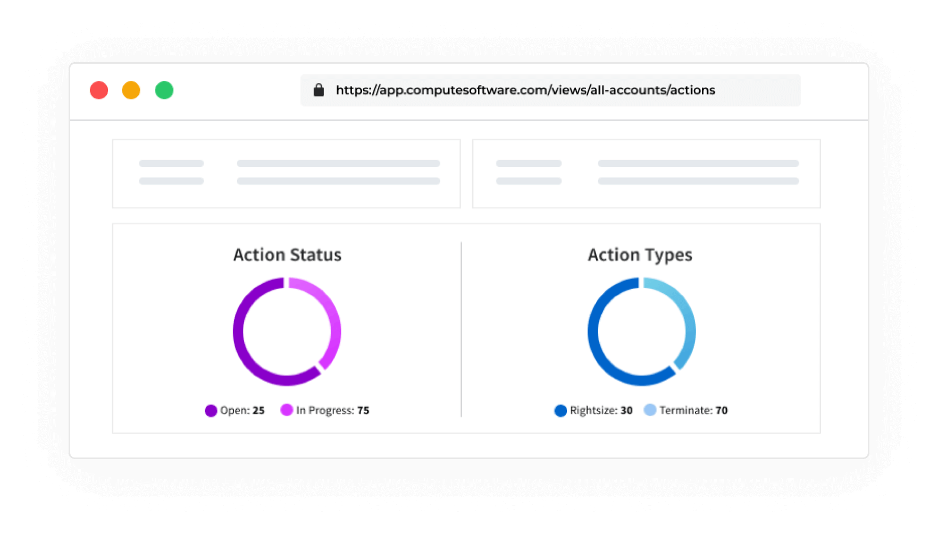Select the 'Terminate: 70' legend label
The image size is (938, 534).
click(693, 411)
